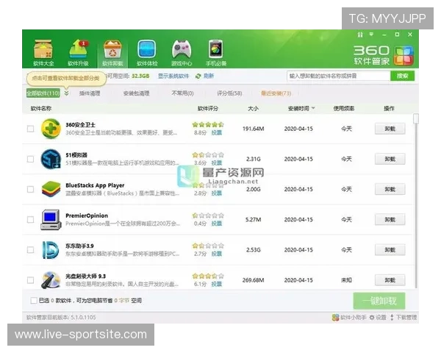Click the 360软件管家 logo icon
This screenshot has height=353, width=441.
click(404, 55)
